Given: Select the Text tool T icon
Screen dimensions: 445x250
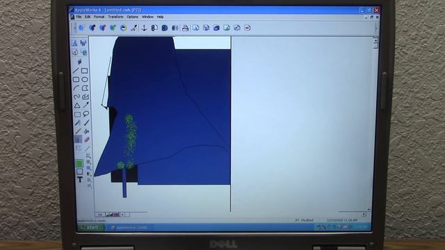Looking at the screenshot, I should [x=79, y=179].
